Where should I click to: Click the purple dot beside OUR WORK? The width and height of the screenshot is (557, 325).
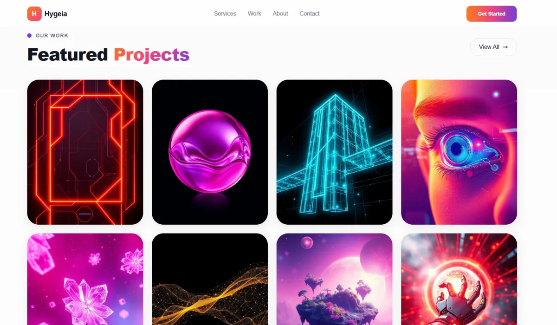[x=30, y=35]
